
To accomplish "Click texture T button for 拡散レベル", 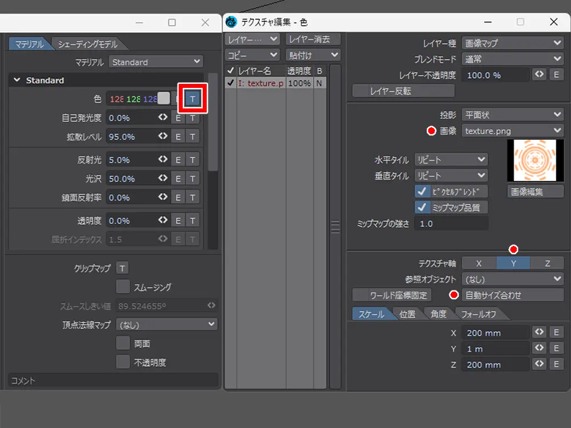I will [x=193, y=137].
